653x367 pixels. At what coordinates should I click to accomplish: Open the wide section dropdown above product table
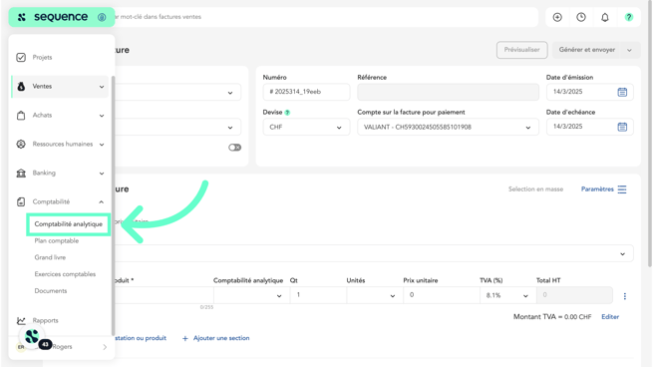click(373, 253)
